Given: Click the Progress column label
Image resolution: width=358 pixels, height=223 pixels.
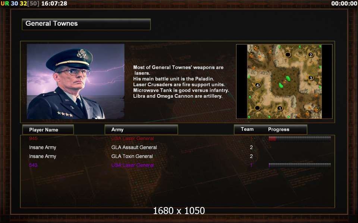Looking at the screenshot, I should point(279,129).
